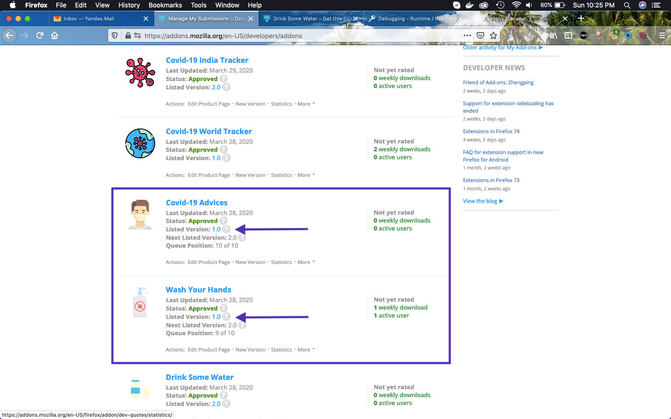This screenshot has width=671, height=419.
Task: Open Wi-Fi menu in menu bar
Action: point(516,5)
